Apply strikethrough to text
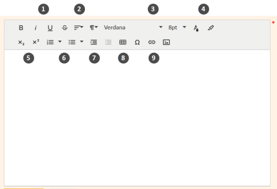 pos(65,28)
